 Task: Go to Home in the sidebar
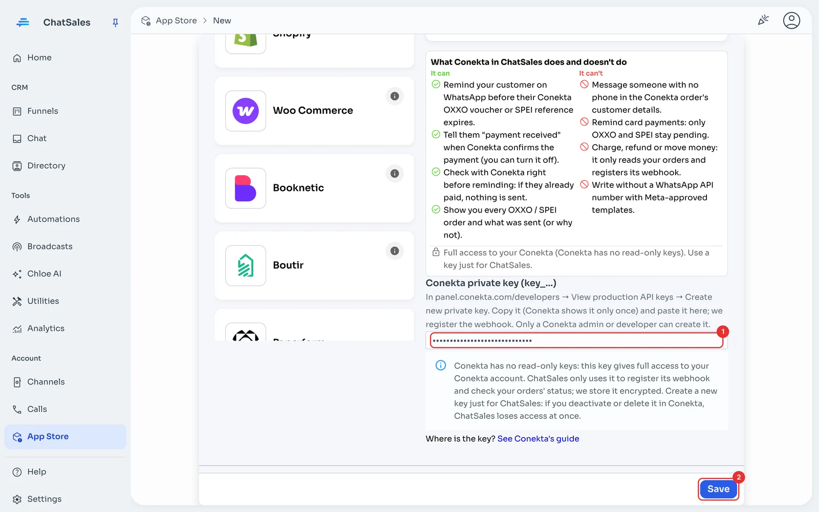click(x=65, y=58)
